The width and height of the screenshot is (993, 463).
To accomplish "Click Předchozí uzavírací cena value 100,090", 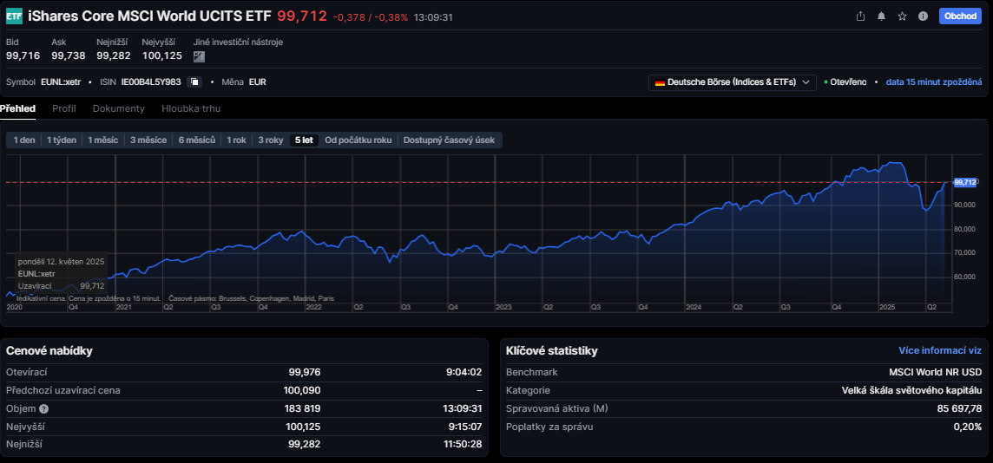I will (x=302, y=390).
